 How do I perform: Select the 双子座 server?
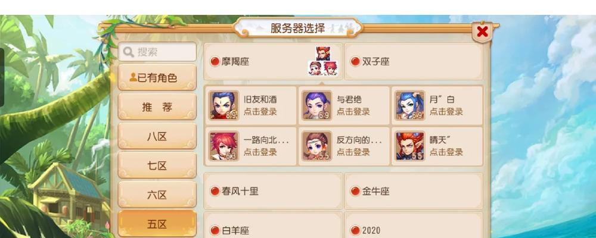tap(414, 61)
